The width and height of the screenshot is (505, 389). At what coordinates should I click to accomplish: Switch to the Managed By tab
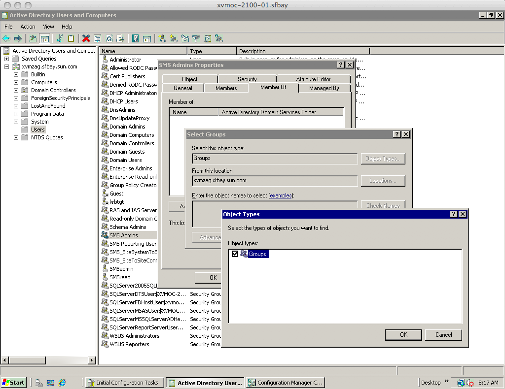tap(324, 88)
